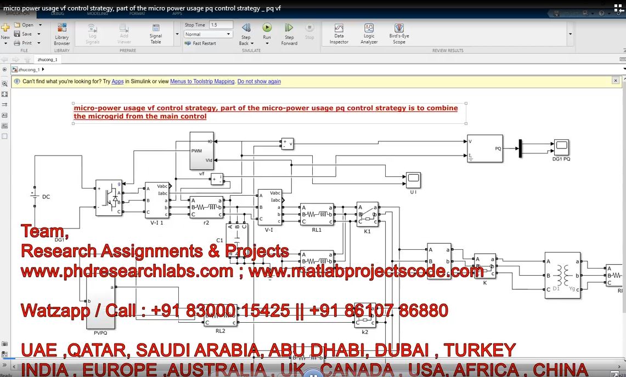This screenshot has height=377, width=626.
Task: Click the Stop Time input field
Action: pyautogui.click(x=221, y=25)
